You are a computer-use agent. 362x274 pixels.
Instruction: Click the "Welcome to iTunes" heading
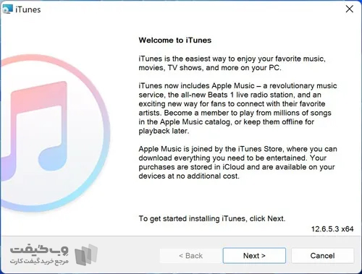175,40
